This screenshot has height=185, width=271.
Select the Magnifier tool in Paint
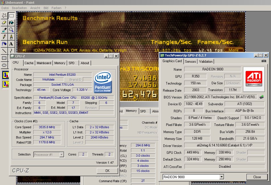(11, 30)
